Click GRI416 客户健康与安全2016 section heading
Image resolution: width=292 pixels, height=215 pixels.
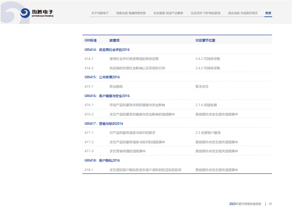(107, 96)
